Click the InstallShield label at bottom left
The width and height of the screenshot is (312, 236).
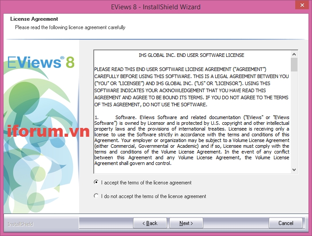pos(20,224)
